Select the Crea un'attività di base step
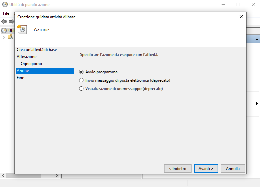The height and width of the screenshot is (187, 260). [37, 50]
